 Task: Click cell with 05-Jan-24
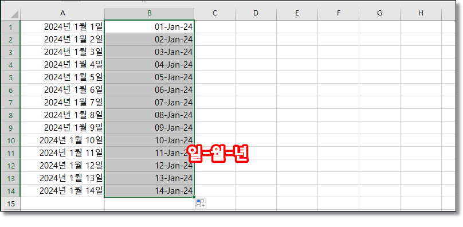pos(150,77)
